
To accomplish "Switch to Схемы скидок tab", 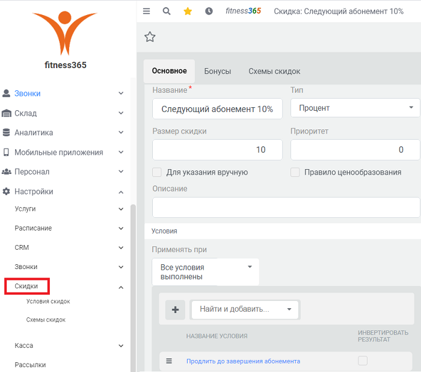I will click(274, 71).
